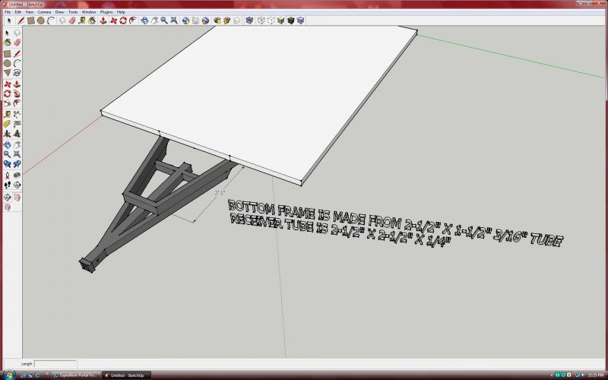Choose Tape Measure tool in top toolbar
The image size is (608, 380).
click(82, 21)
